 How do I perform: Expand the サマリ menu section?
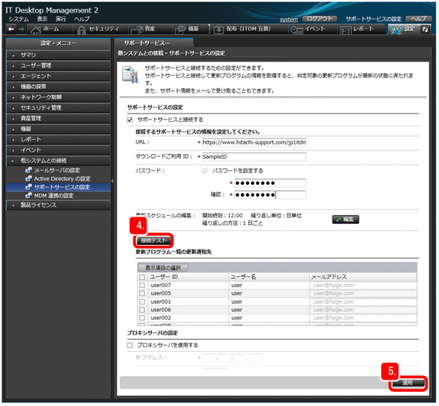[x=59, y=55]
